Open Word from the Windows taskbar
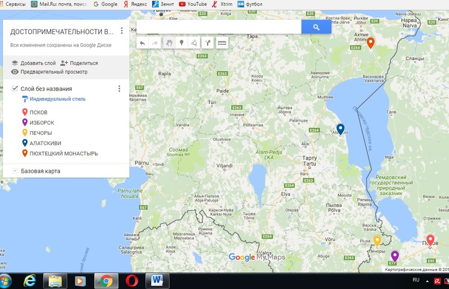This screenshot has width=449, height=289. tap(157, 280)
